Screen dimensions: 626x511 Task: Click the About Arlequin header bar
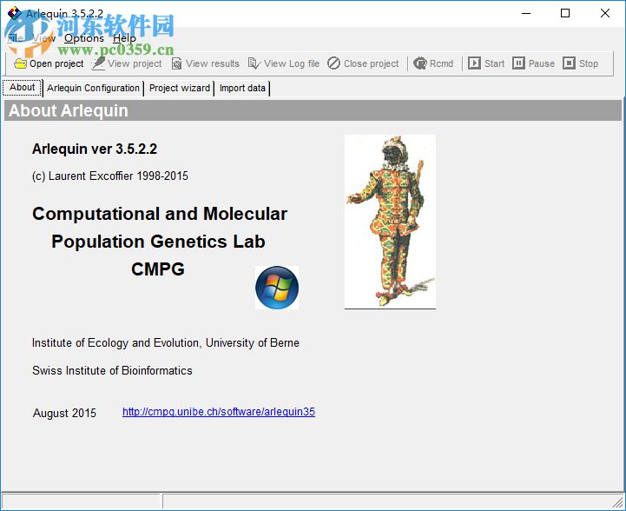point(313,110)
